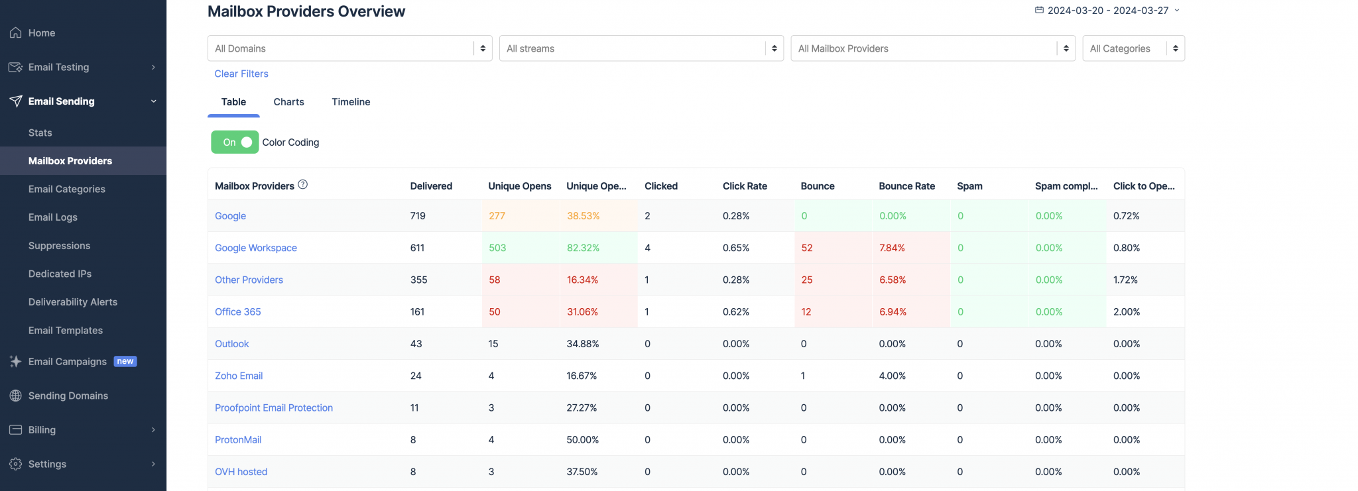Viewport: 1358px width, 491px height.
Task: Click help icon beside Mailbox Providers header
Action: [303, 185]
